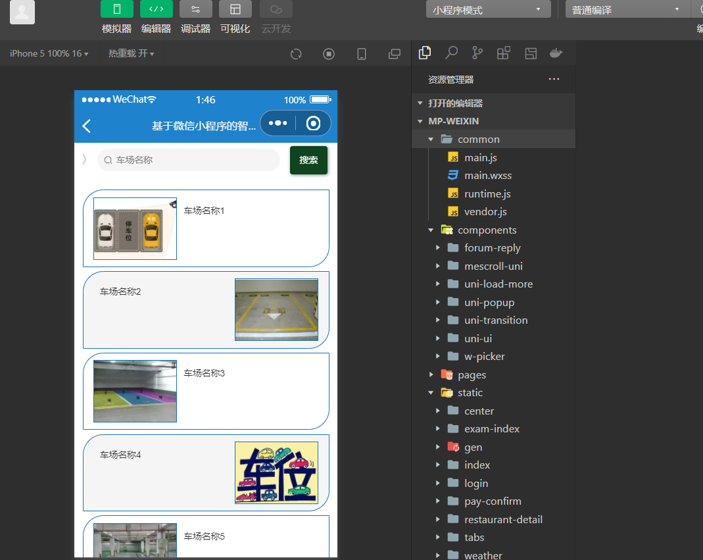Image resolution: width=703 pixels, height=560 pixels.
Task: Open the 车场名称1 parking lot thumbnail
Action: [135, 228]
